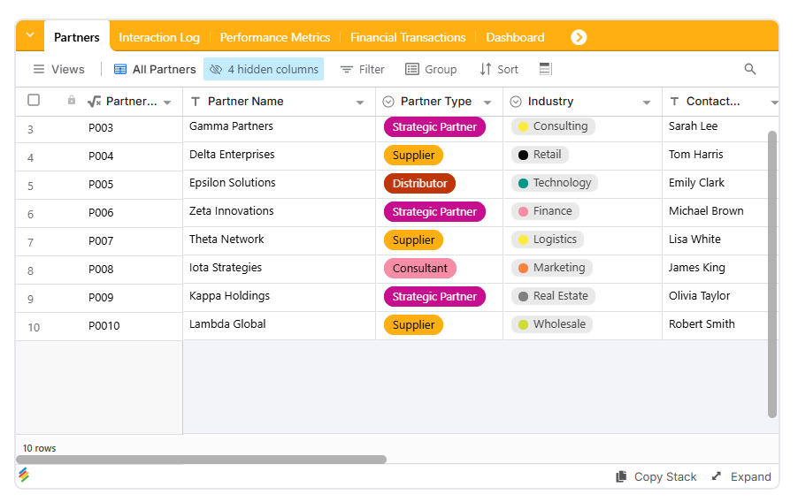
Task: Select the Lambda Global cell
Action: 279,325
